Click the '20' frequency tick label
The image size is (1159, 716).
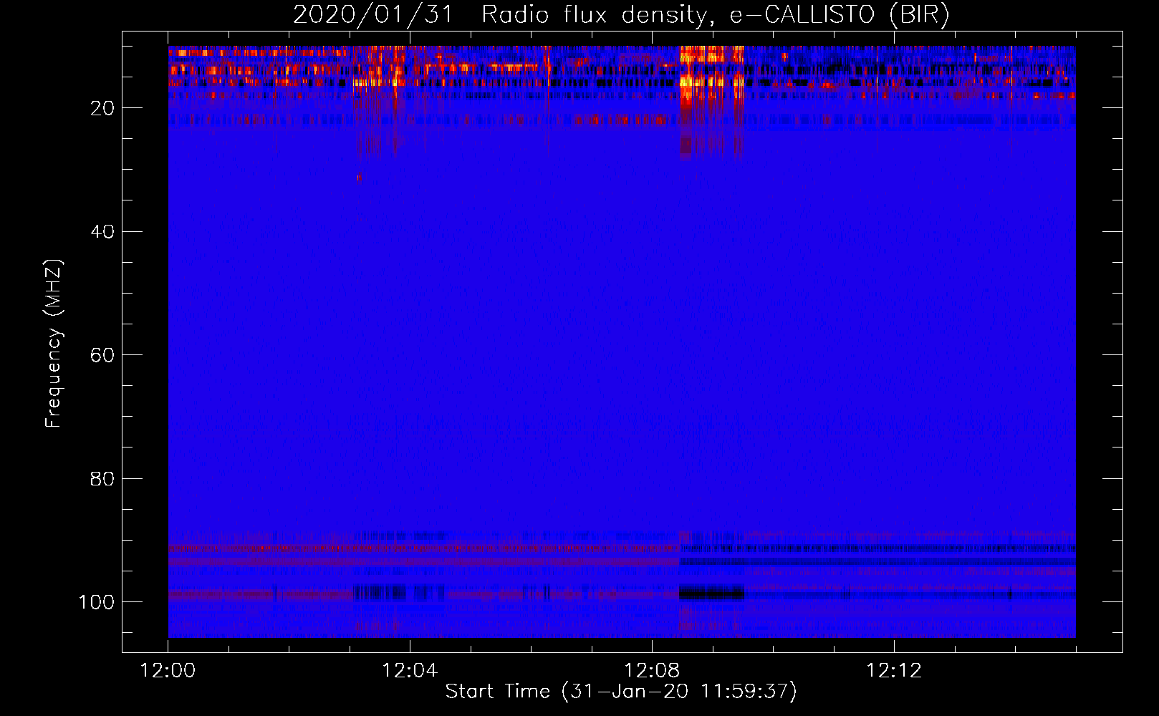pyautogui.click(x=102, y=108)
